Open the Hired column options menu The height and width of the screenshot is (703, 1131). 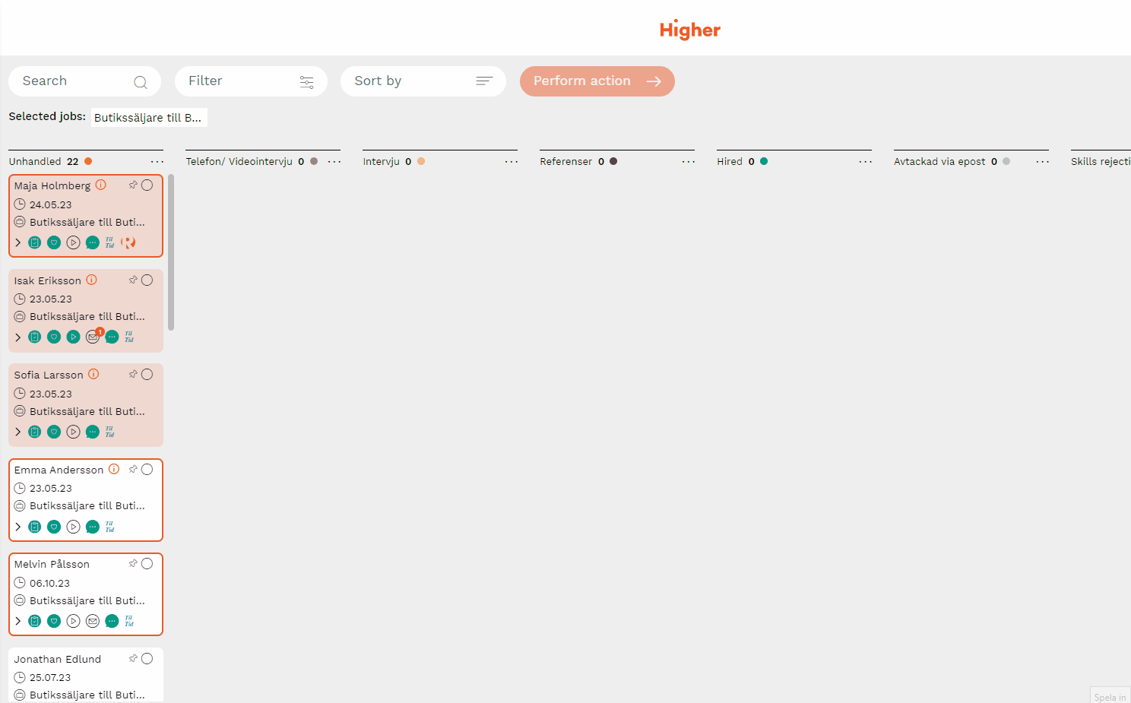865,162
